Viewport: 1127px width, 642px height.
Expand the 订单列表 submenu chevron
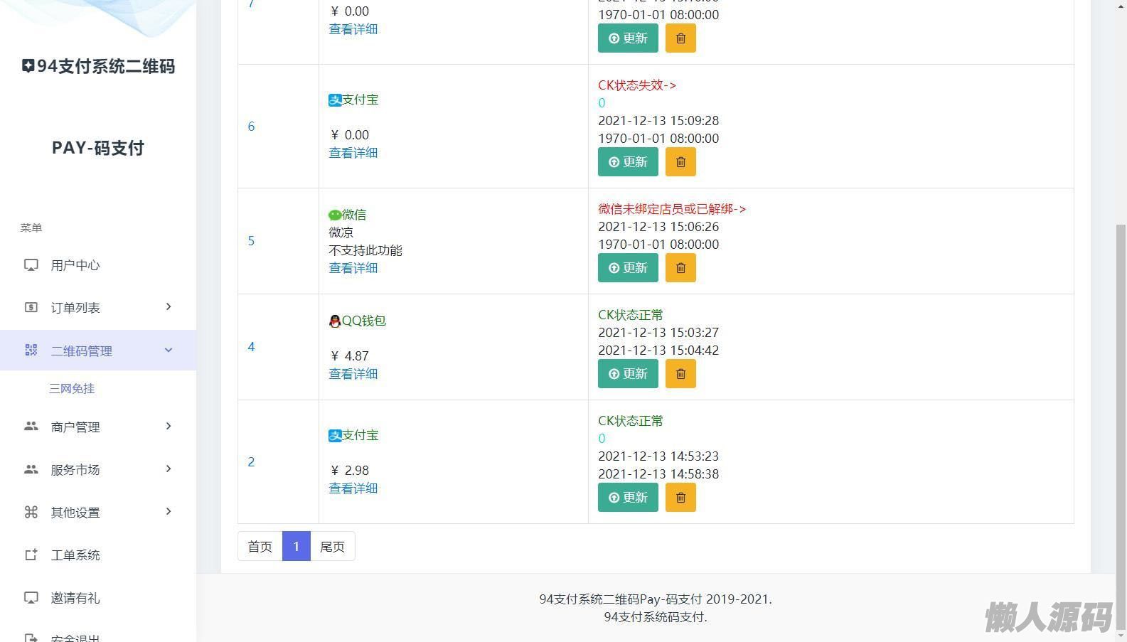point(169,307)
